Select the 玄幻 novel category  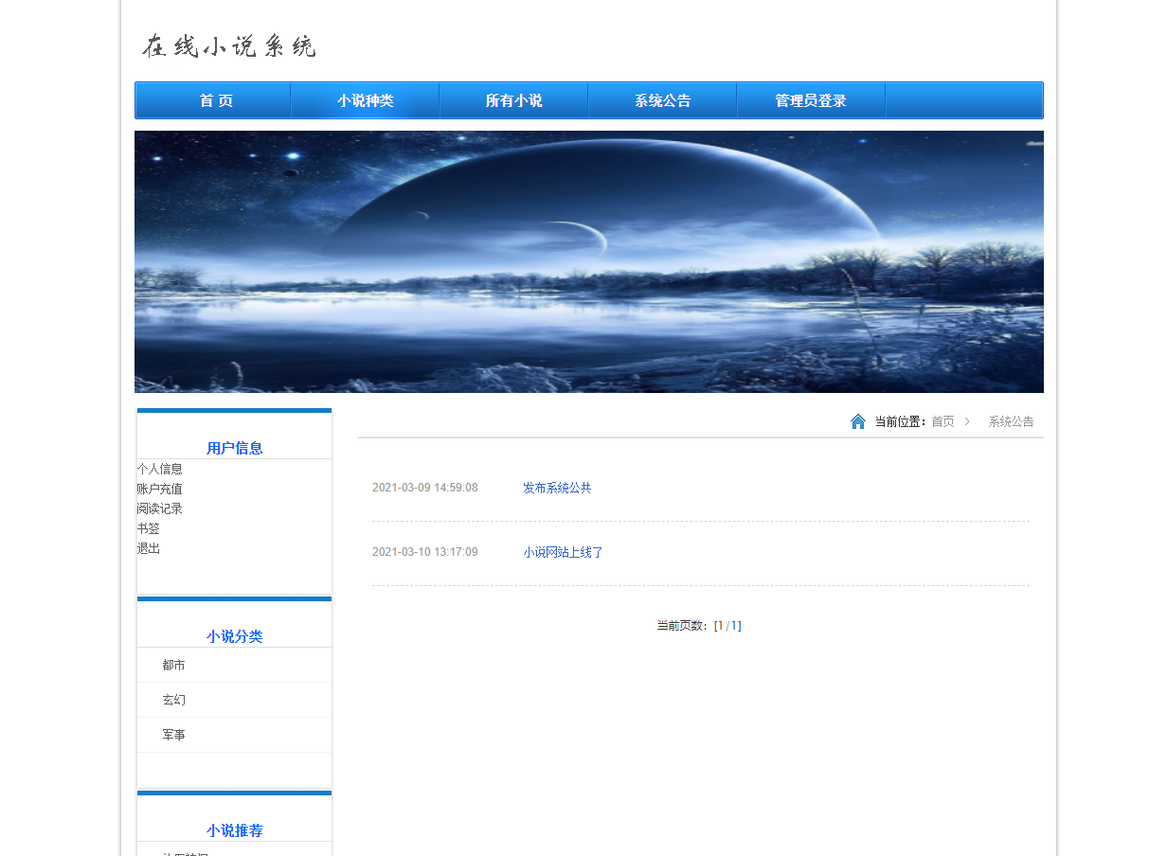tap(172, 699)
